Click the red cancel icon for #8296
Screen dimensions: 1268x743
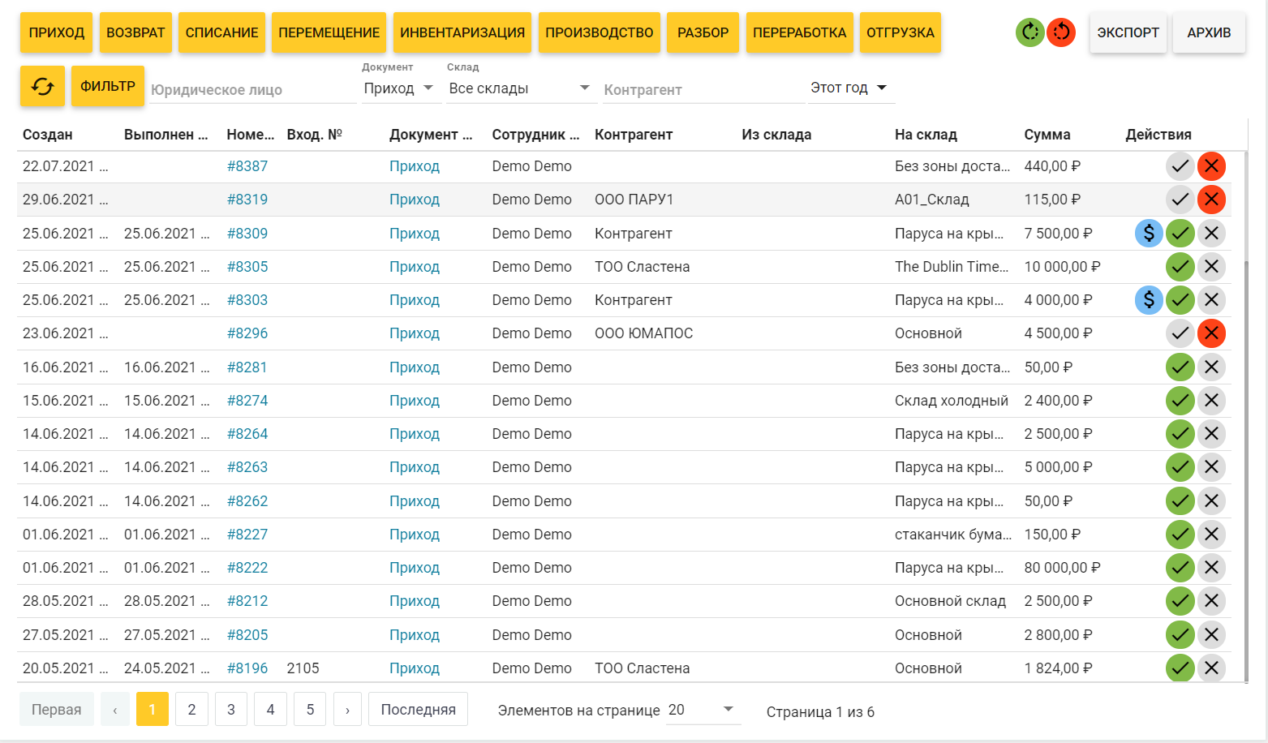pos(1211,333)
